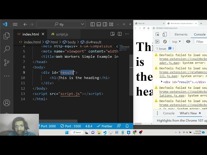Screen dimensions: 207x155
Task: Select body in the breadcrumb
Action: pyautogui.click(x=71, y=42)
